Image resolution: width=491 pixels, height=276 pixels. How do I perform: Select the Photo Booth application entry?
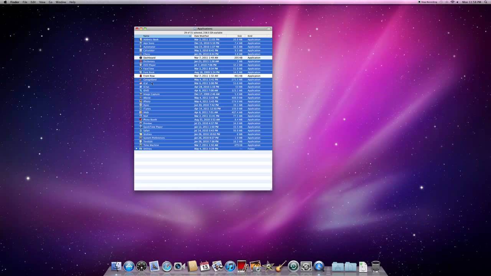coord(165,120)
